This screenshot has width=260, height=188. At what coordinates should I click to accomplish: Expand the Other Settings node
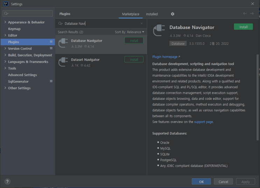[5, 88]
